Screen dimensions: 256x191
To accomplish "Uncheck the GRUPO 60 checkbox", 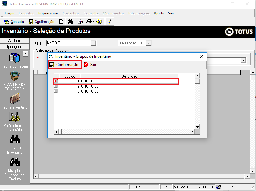I will (x=56, y=81).
